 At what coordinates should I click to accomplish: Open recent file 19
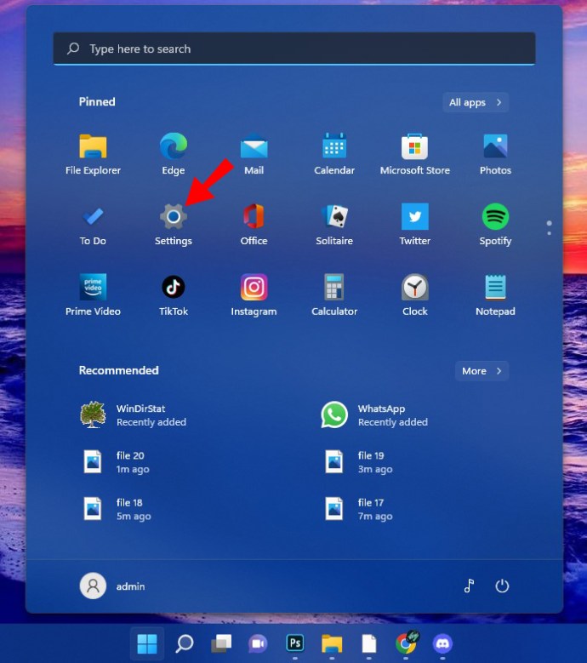pyautogui.click(x=358, y=462)
